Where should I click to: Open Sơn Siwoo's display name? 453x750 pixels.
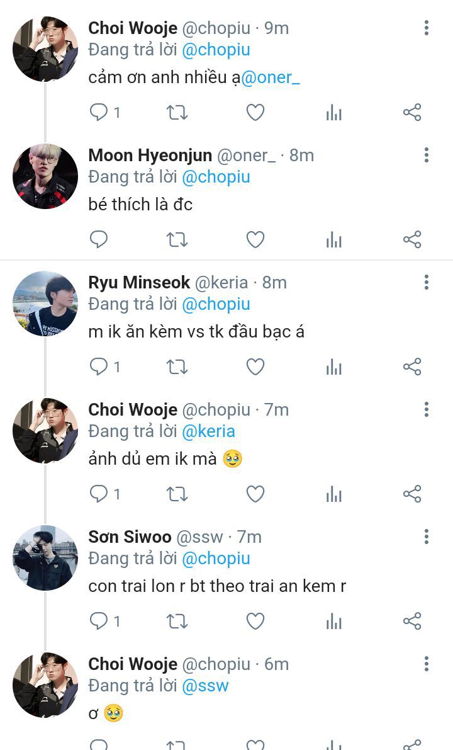130,537
